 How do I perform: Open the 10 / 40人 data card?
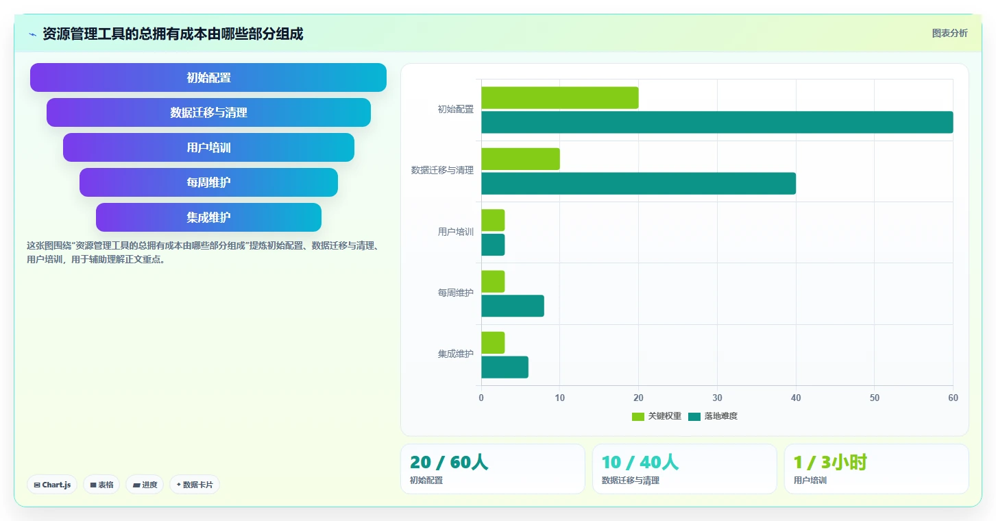(685, 469)
